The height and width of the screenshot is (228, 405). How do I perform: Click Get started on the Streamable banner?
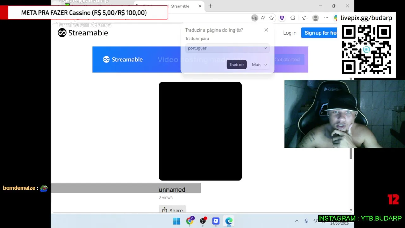(287, 60)
